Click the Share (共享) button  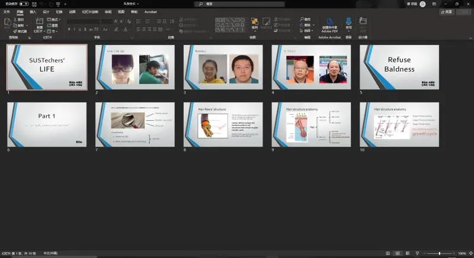tap(447, 12)
